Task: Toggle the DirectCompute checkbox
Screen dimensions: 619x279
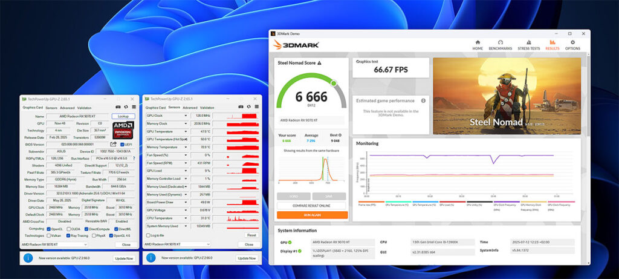Action: click(86, 229)
